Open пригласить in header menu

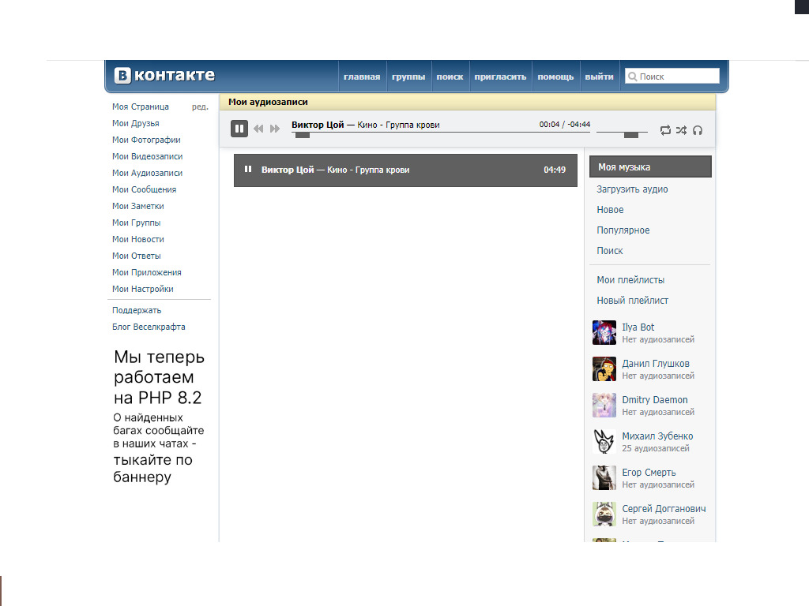coord(500,77)
